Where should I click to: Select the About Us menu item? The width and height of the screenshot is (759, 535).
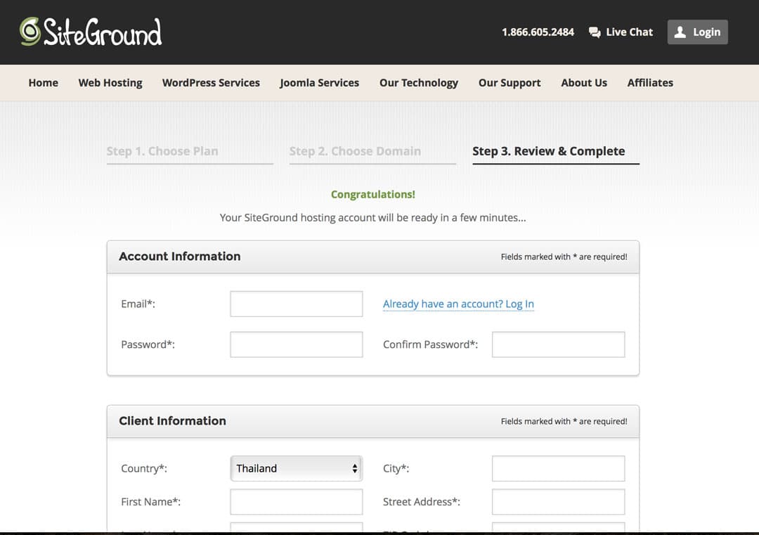tap(584, 82)
